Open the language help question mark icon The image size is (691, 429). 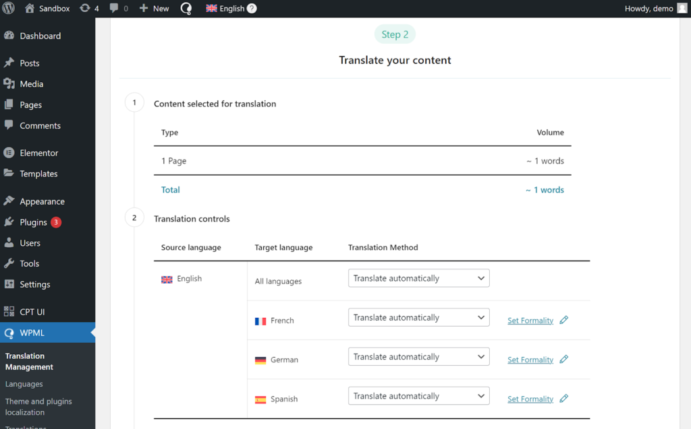[252, 8]
